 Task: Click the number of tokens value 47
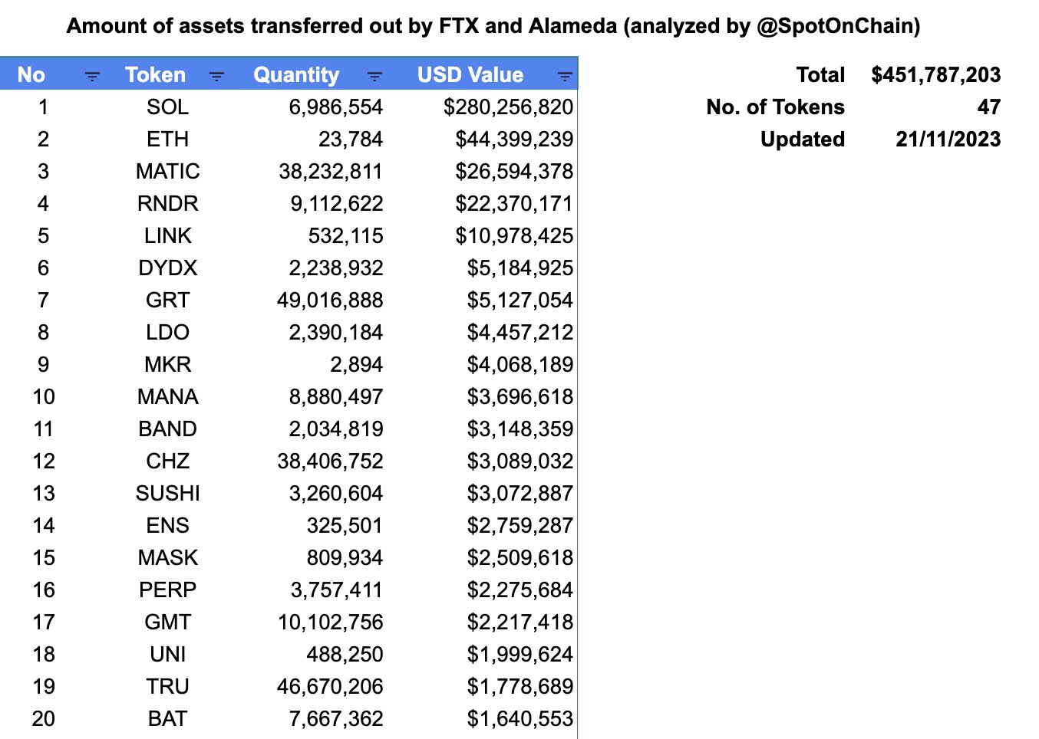(988, 107)
